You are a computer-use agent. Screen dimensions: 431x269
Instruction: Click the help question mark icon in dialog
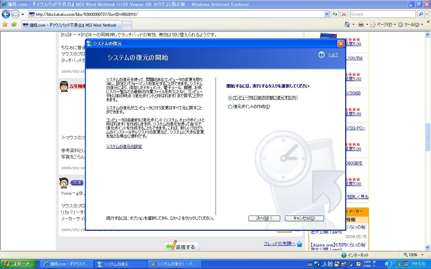[x=321, y=55]
